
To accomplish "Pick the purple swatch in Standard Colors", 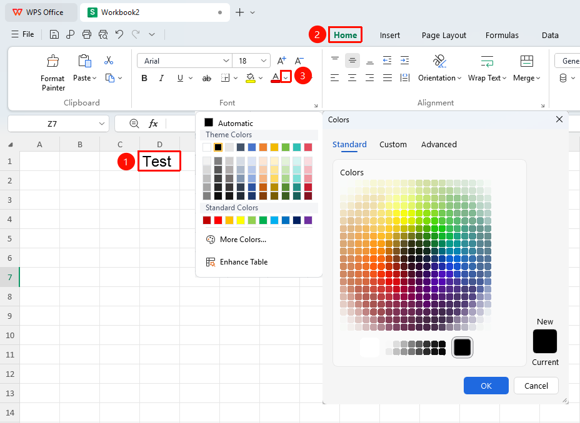I will pos(307,220).
